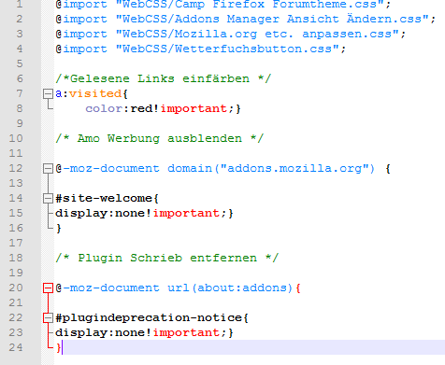The width and height of the screenshot is (445, 365).
Task: Click line number 11 in the margin
Action: tap(16, 153)
